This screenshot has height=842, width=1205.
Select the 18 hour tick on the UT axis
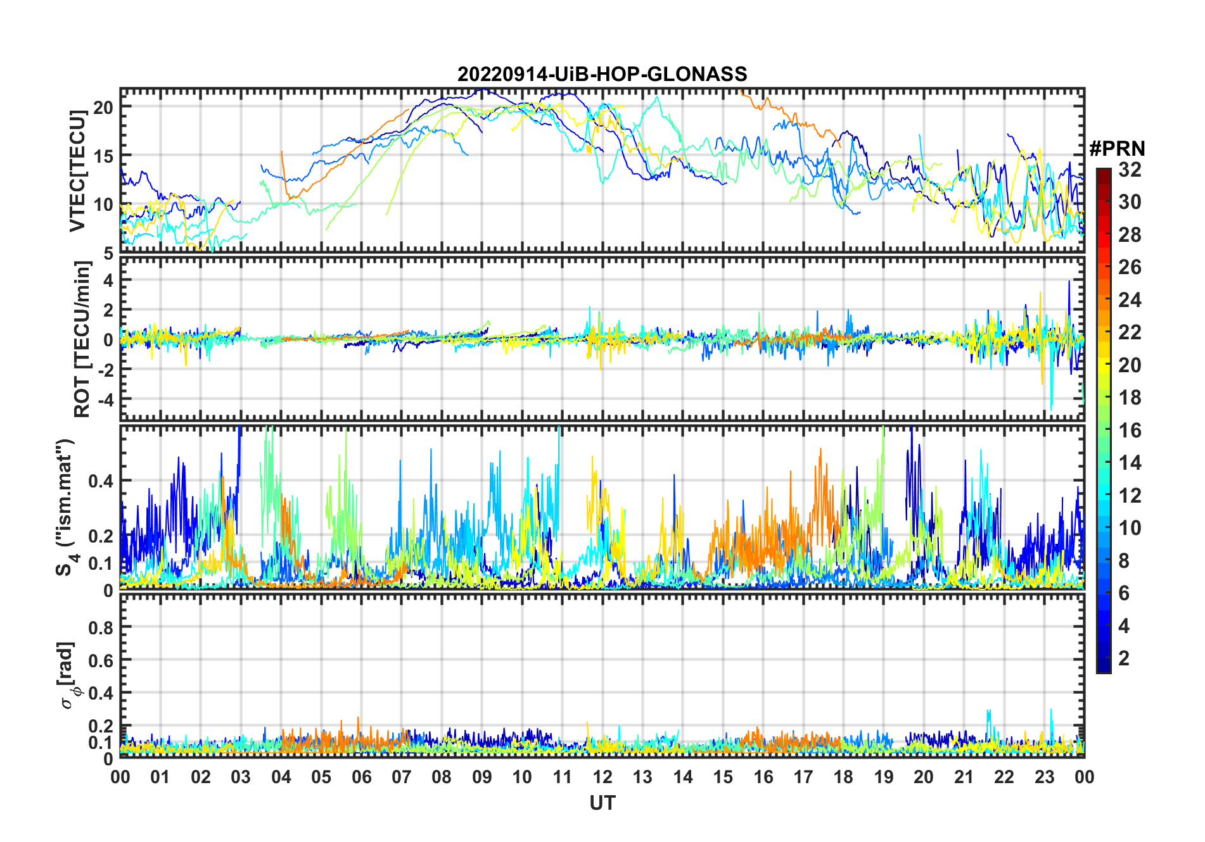point(843,777)
